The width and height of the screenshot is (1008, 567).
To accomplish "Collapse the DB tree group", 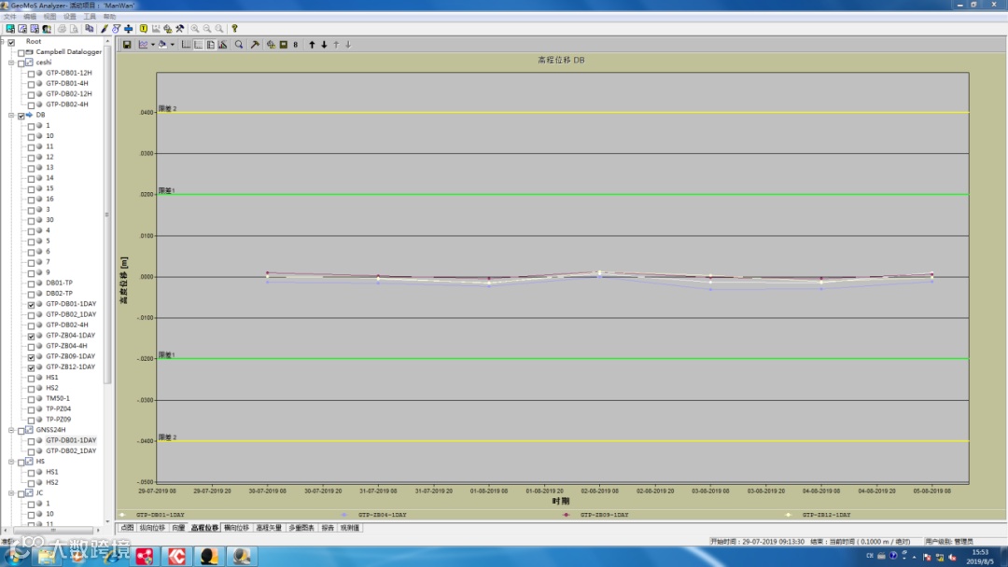I will [x=11, y=116].
